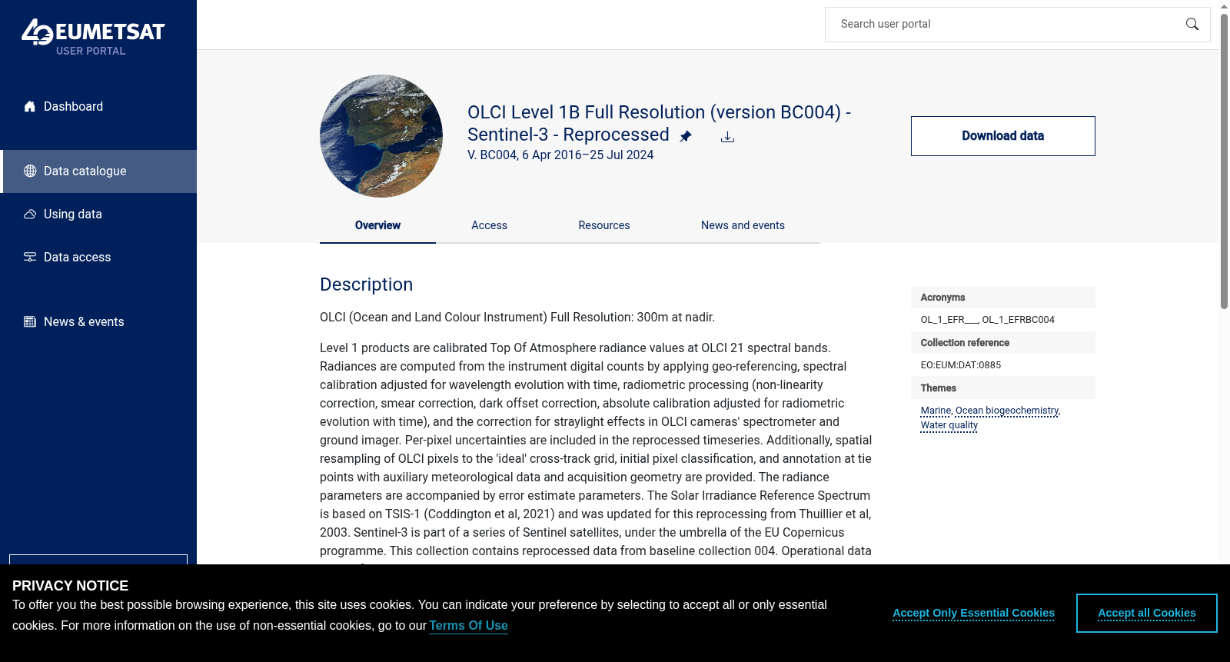
Task: Open the News and events tab
Action: [x=743, y=225]
